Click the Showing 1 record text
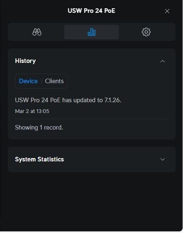This screenshot has height=233, width=183. (39, 127)
